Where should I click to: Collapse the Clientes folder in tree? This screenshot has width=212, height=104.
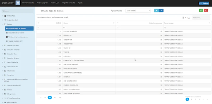(x=2, y=24)
